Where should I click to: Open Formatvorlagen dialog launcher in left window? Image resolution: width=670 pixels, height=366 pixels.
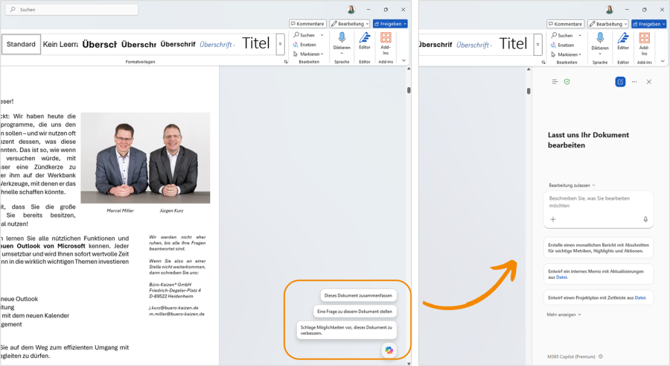point(286,62)
